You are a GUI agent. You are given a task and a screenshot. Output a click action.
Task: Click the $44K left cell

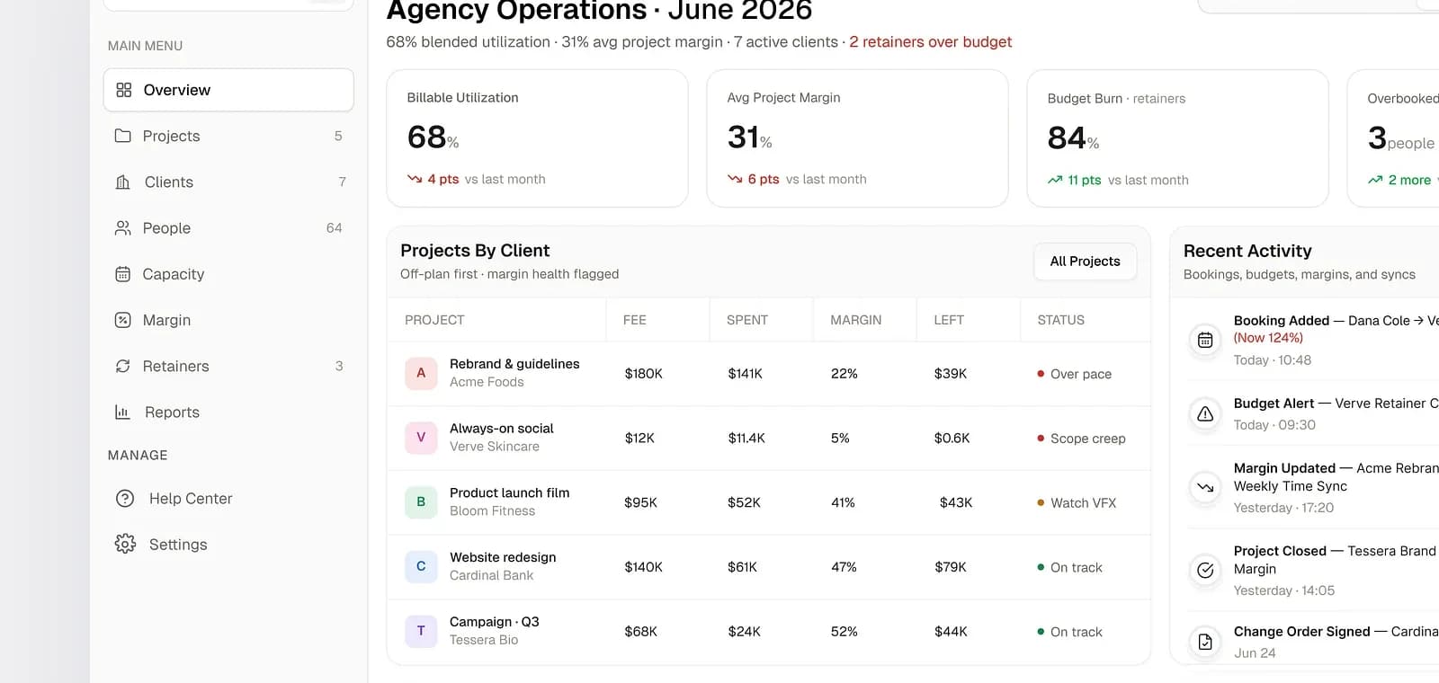point(951,632)
